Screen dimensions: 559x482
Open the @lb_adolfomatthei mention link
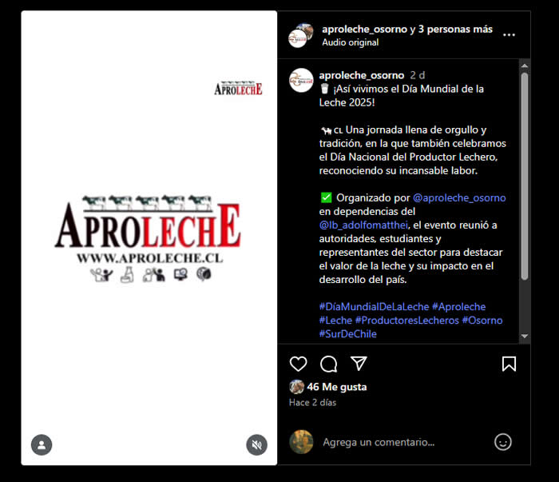pos(363,225)
